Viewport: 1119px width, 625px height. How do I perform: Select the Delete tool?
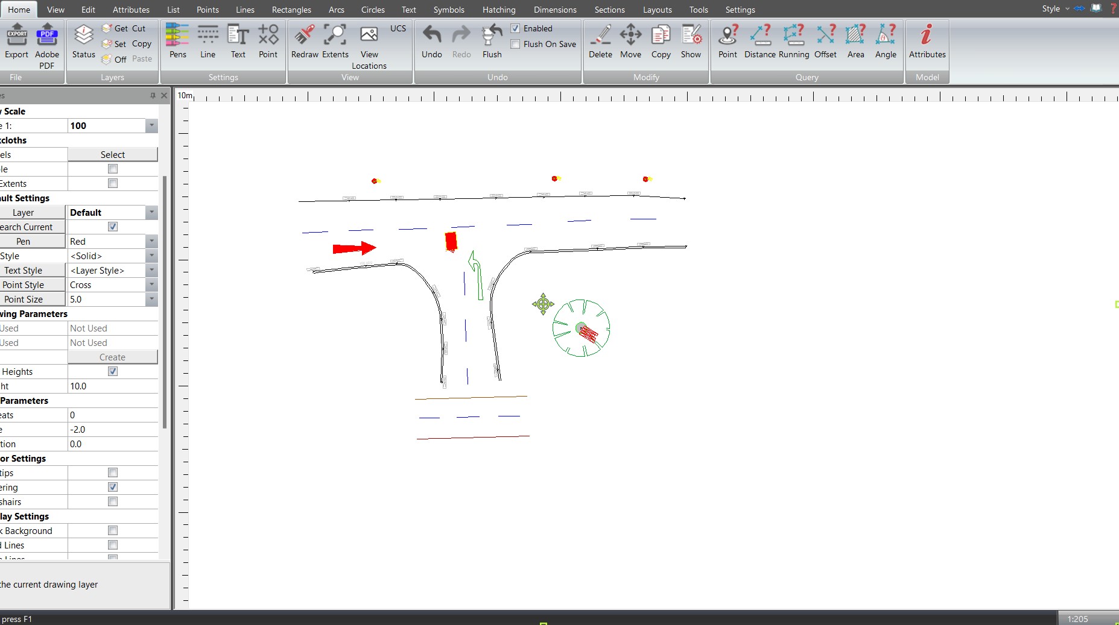(x=600, y=35)
